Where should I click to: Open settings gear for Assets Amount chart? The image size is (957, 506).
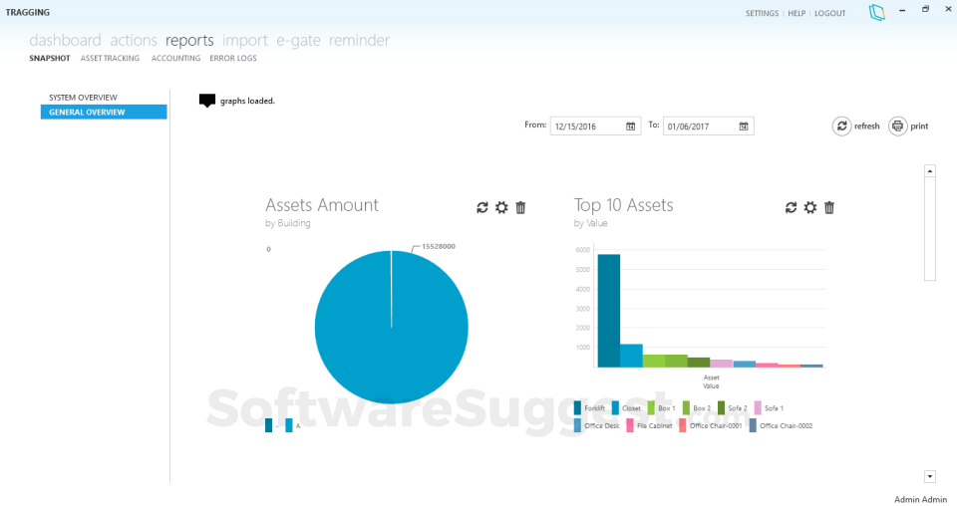coord(501,207)
